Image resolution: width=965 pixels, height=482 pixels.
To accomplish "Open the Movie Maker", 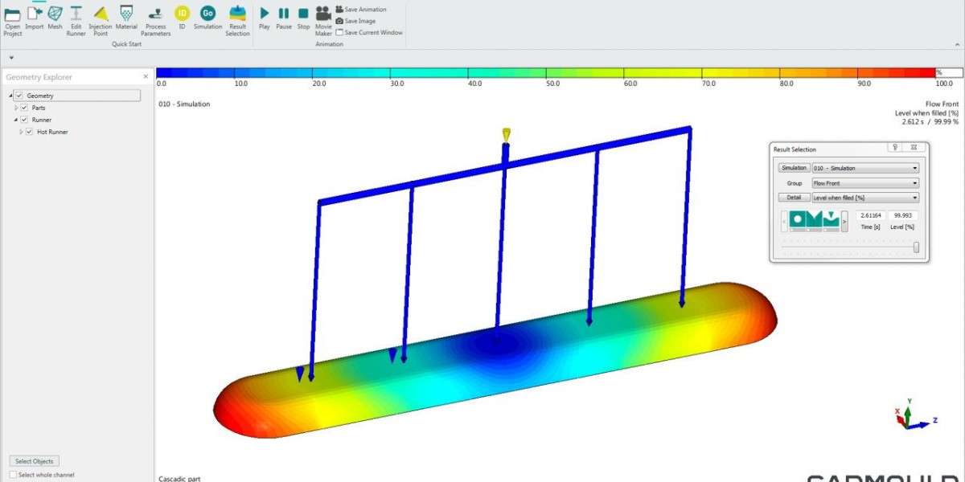I will coord(323,17).
